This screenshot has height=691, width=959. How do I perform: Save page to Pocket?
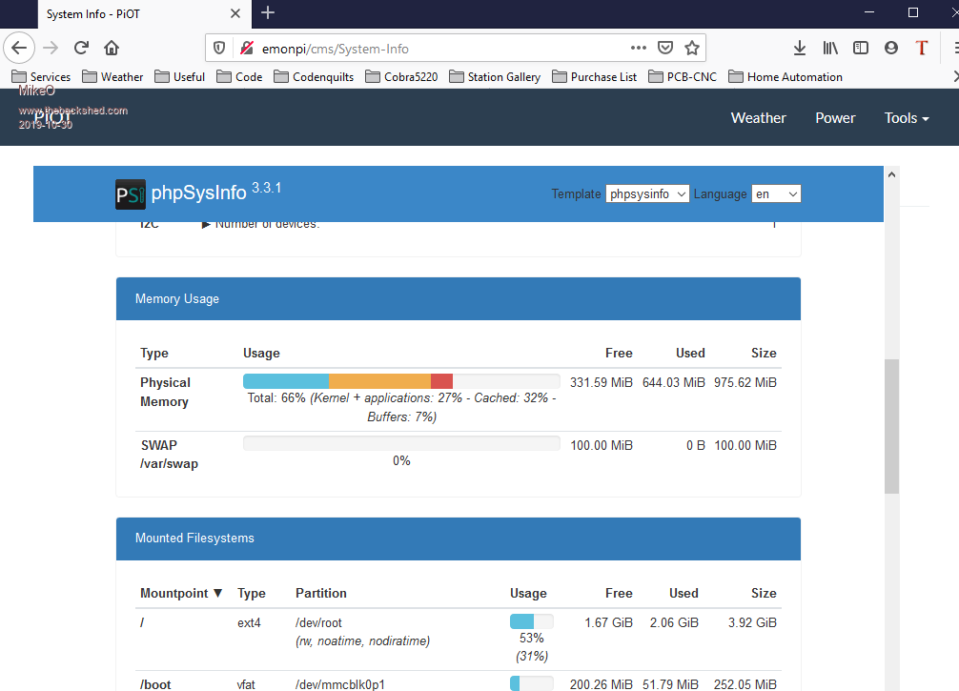pyautogui.click(x=665, y=48)
